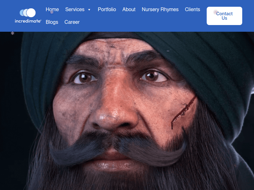Go to the Home page
Screen dimensions: 254x190
[52, 9]
